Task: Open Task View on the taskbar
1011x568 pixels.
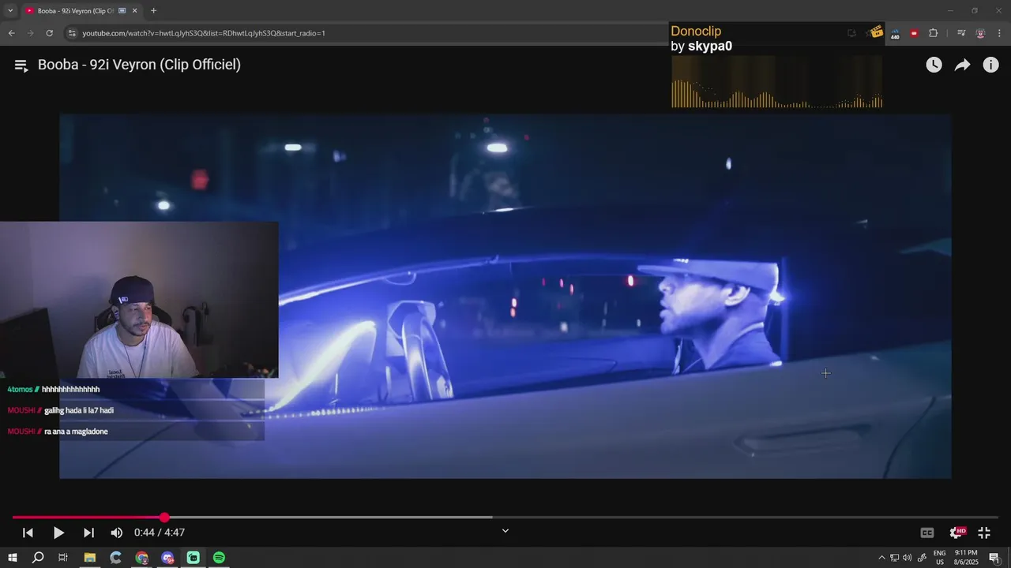Action: point(63,558)
